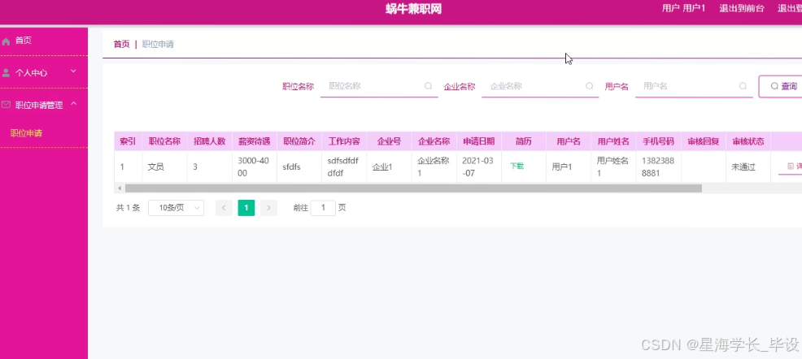Click the 13823888881 phone cell

[x=658, y=167]
